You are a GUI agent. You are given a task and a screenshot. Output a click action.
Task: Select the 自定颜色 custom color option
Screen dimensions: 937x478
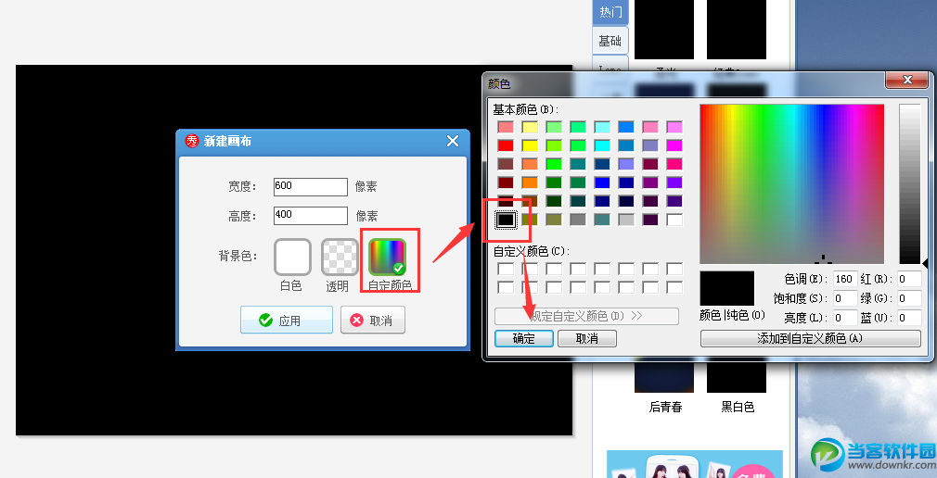pos(387,257)
